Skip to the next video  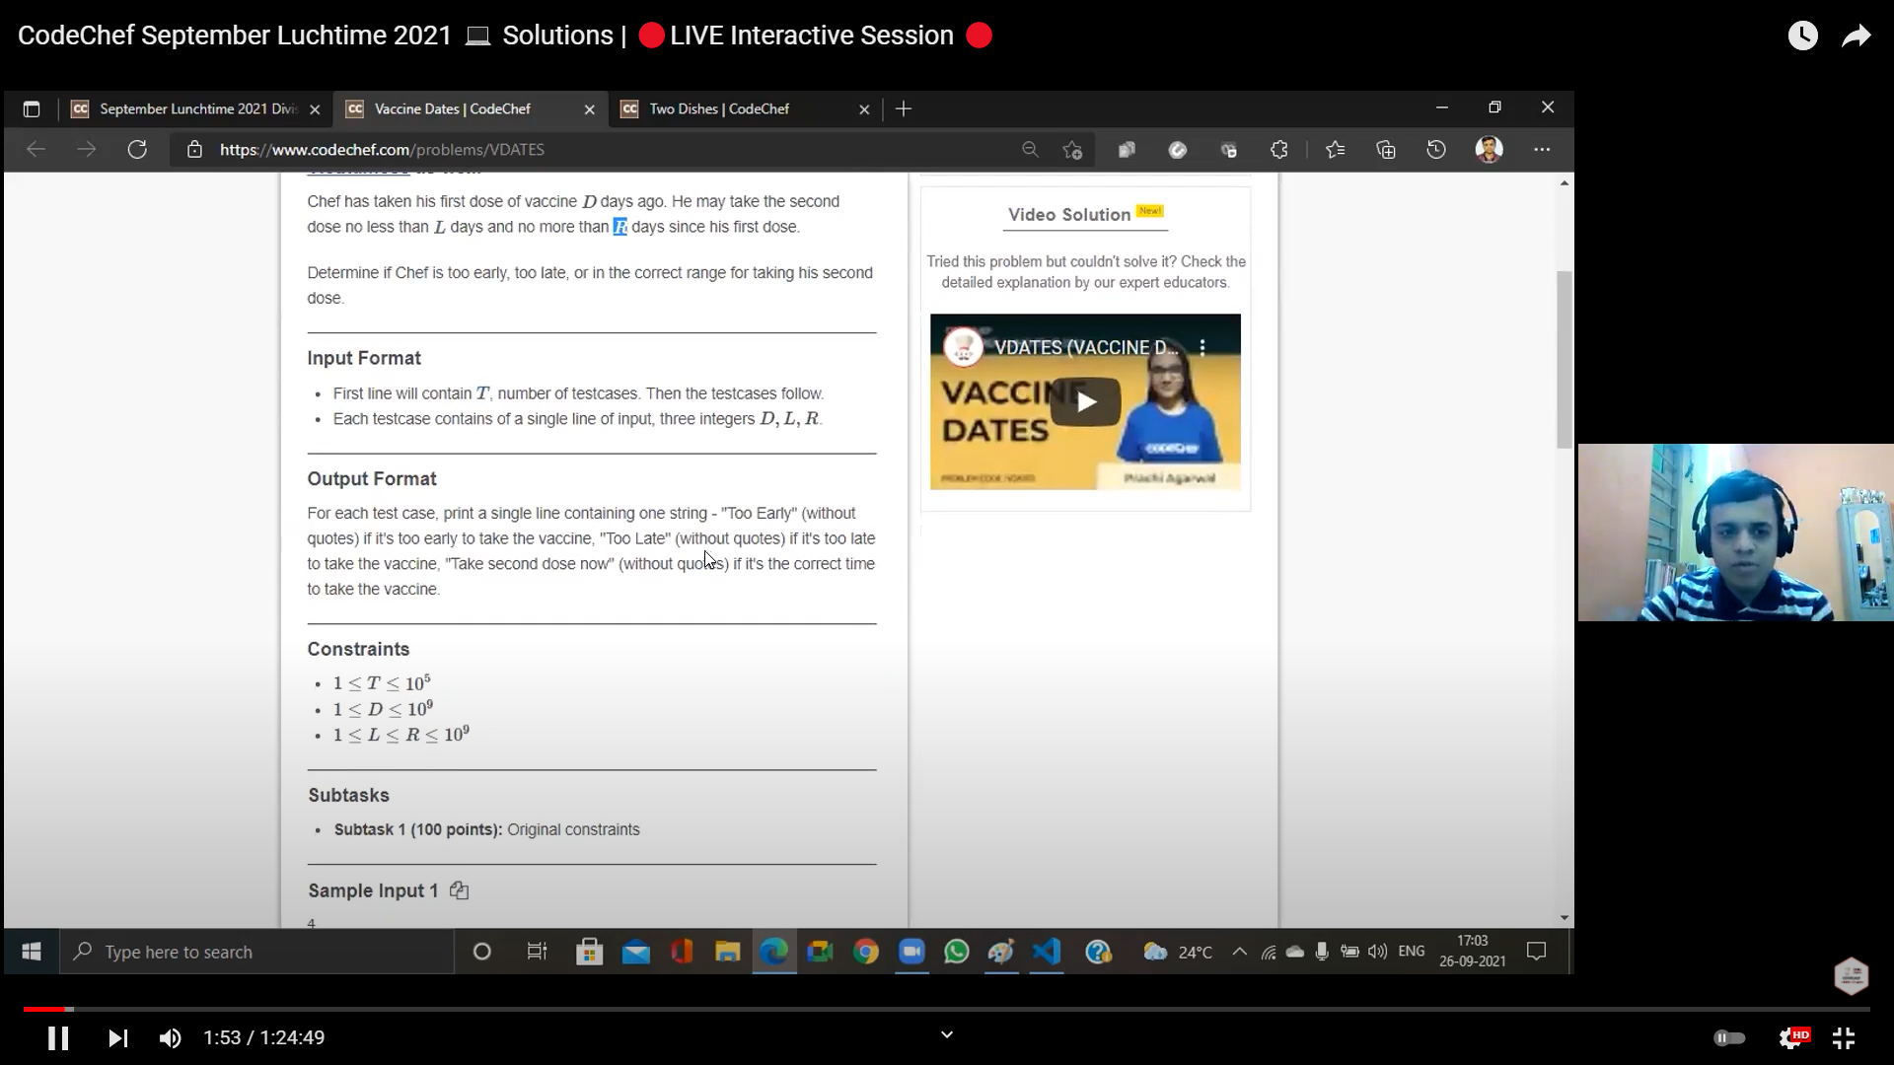point(117,1037)
